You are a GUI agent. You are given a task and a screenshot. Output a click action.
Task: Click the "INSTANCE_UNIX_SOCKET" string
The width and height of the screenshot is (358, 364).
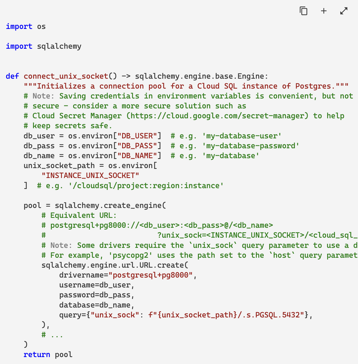(x=90, y=176)
